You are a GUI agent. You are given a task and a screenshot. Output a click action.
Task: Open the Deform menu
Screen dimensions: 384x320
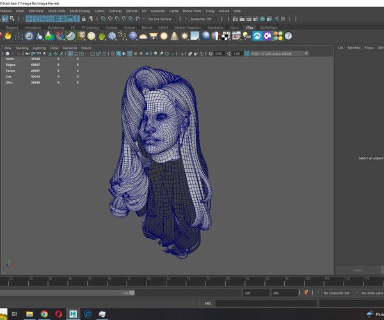pyautogui.click(x=132, y=11)
